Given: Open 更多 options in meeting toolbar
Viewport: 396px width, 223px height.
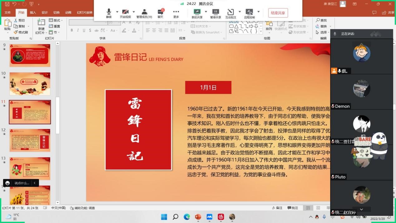Looking at the screenshot, I should pos(176,13).
